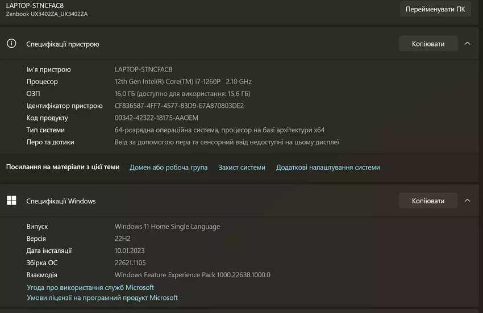The image size is (483, 313).
Task: Open the Домен або робоча група link
Action: [168, 168]
